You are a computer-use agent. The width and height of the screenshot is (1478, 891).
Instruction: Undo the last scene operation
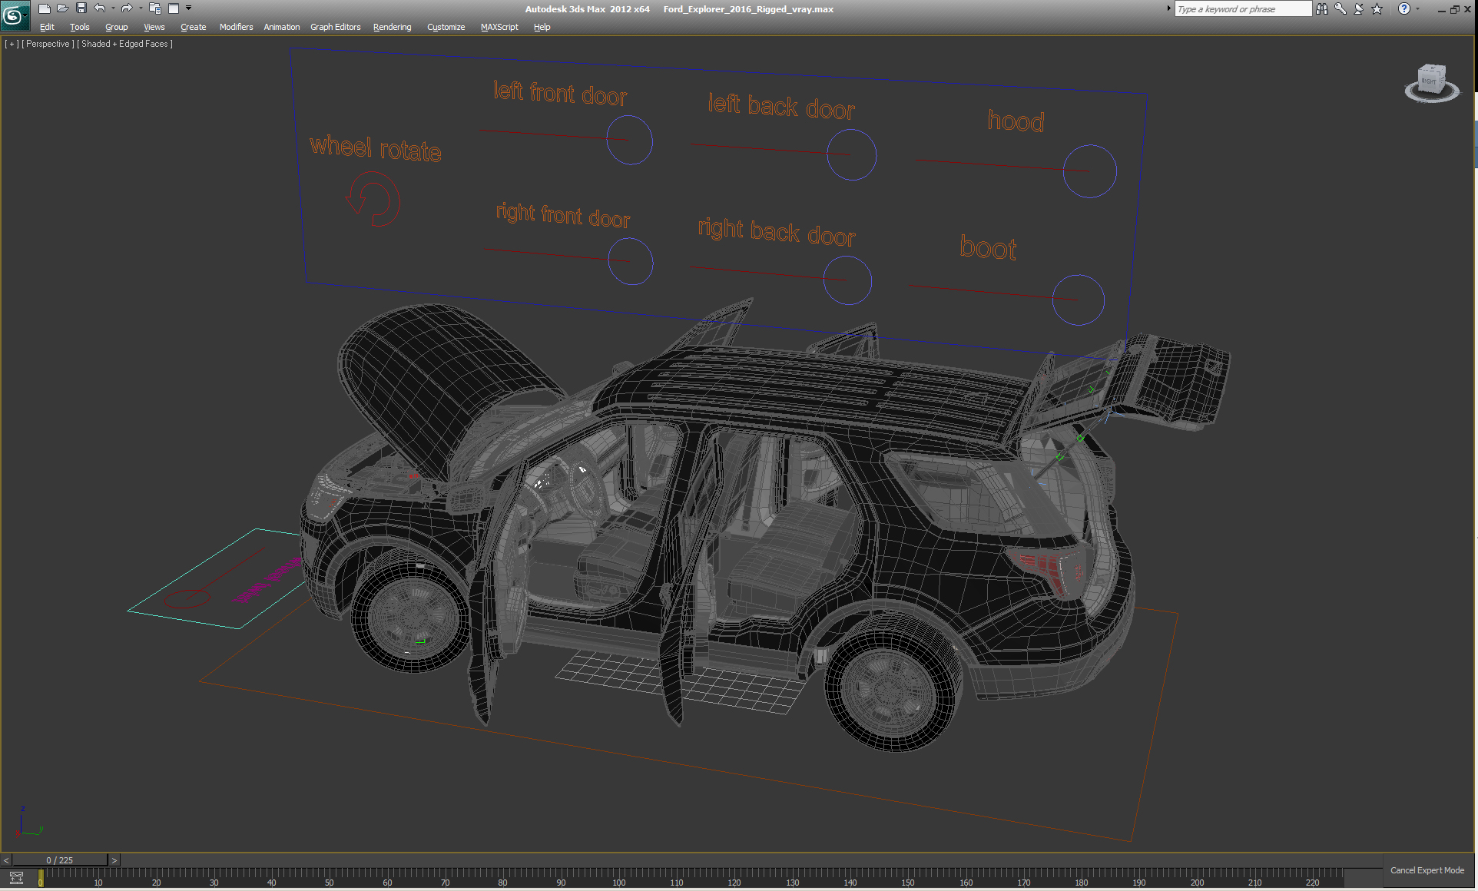point(100,8)
